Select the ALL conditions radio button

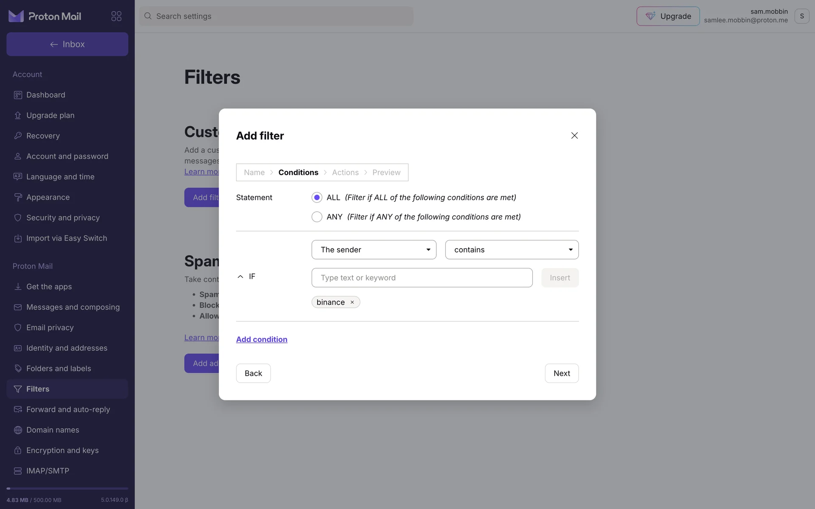click(317, 198)
